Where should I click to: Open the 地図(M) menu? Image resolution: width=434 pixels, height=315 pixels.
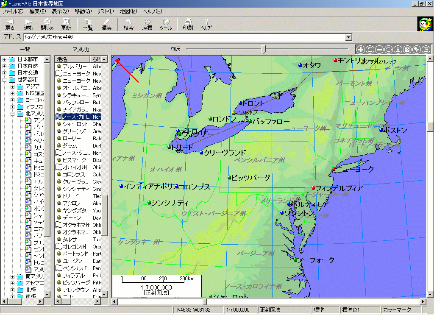click(128, 11)
